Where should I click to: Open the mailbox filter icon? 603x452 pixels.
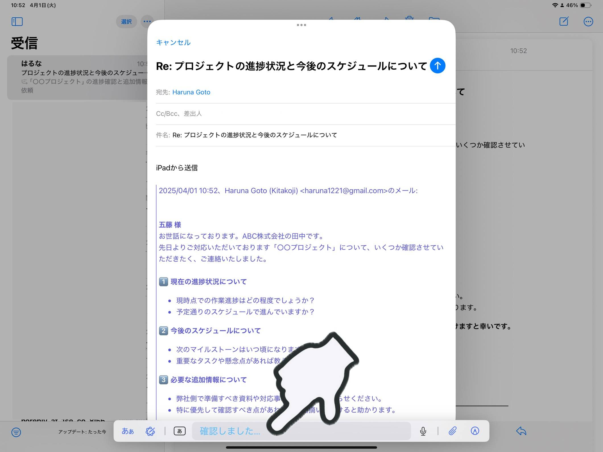[16, 432]
